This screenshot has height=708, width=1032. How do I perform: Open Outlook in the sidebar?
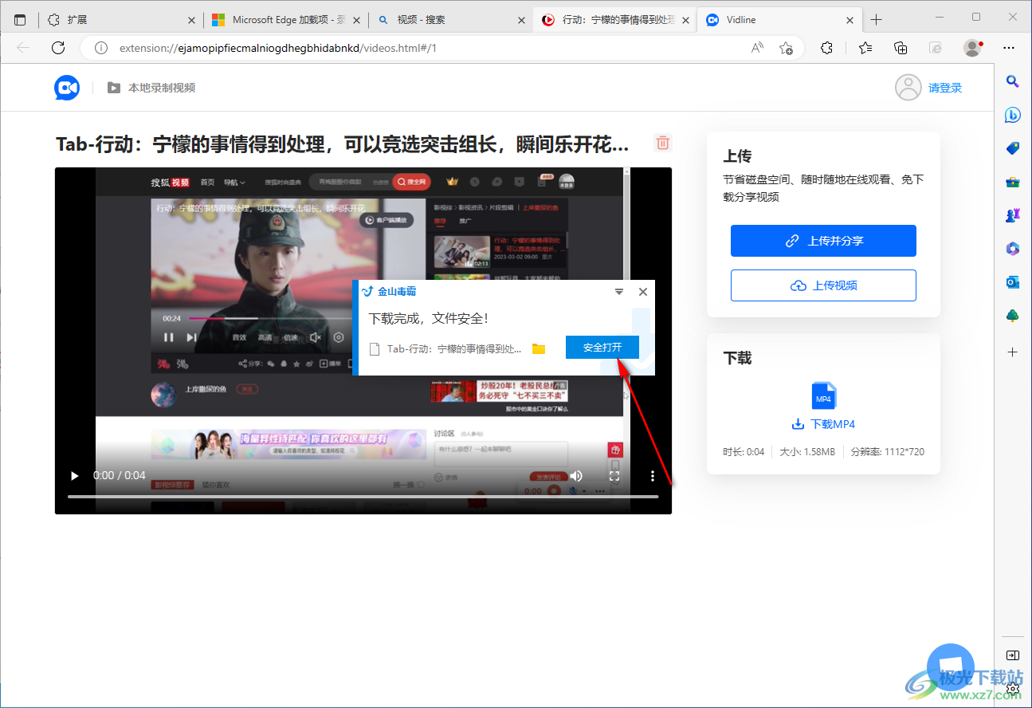[x=1013, y=282]
